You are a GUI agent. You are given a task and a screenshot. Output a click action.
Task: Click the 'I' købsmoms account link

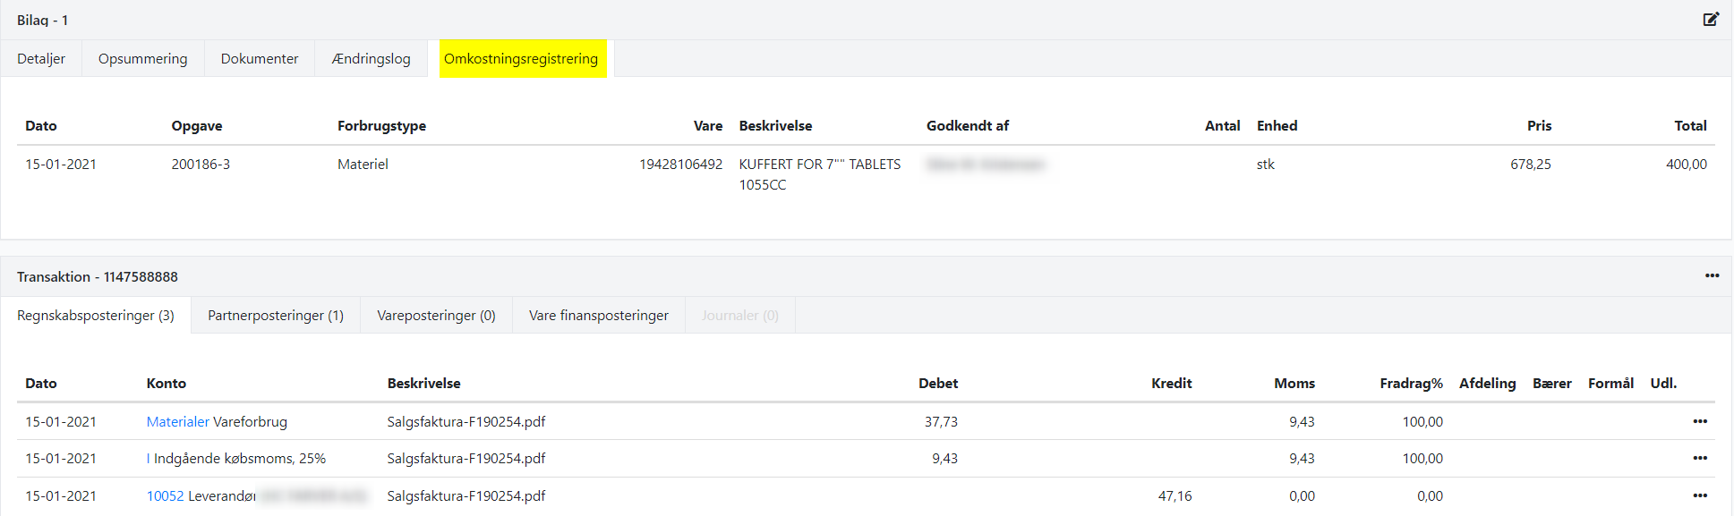(149, 459)
